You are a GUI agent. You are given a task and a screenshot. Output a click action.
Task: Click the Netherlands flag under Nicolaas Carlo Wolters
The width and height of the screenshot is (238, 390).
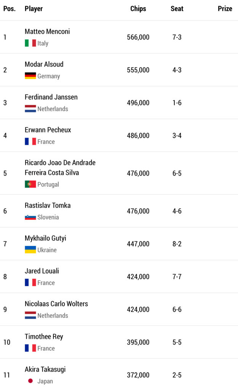click(31, 315)
